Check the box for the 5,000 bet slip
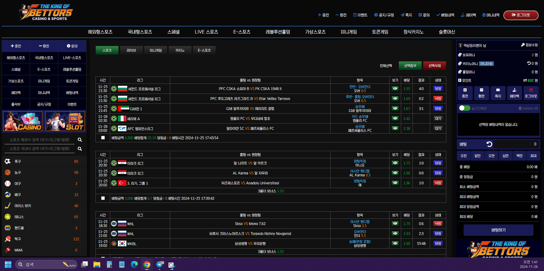The width and height of the screenshot is (544, 271). click(x=103, y=198)
